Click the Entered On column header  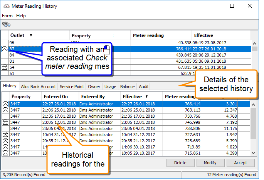[55, 97]
